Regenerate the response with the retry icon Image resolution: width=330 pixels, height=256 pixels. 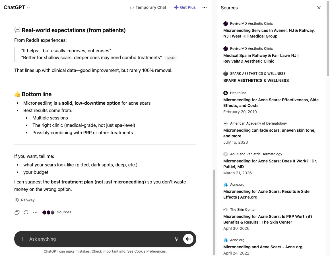click(x=26, y=212)
